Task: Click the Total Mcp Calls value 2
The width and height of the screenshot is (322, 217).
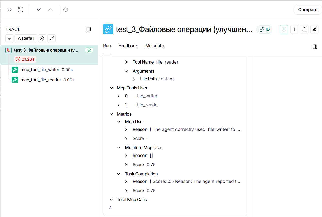Action: click(110, 208)
